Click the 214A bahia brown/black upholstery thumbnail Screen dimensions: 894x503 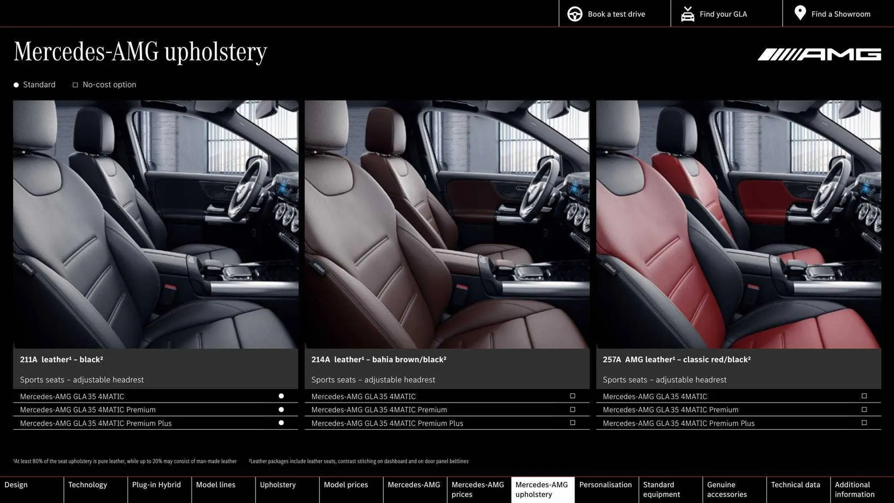pyautogui.click(x=447, y=224)
